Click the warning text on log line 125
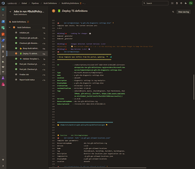This screenshot has height=169, width=195. (113, 46)
